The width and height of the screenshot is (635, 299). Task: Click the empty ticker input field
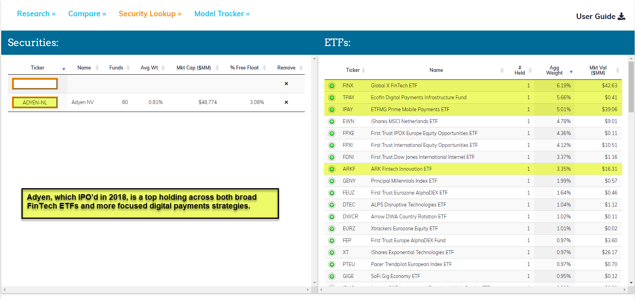[35, 84]
